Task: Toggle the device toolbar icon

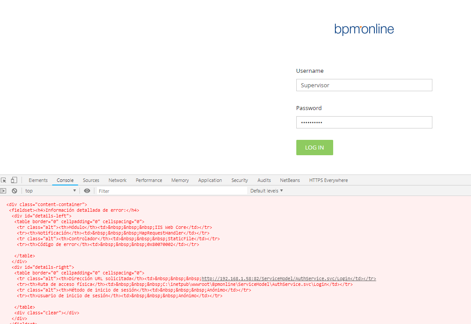Action: (14, 180)
